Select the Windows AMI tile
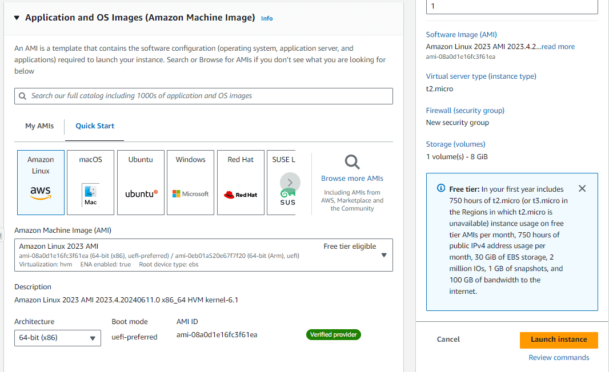 click(190, 183)
